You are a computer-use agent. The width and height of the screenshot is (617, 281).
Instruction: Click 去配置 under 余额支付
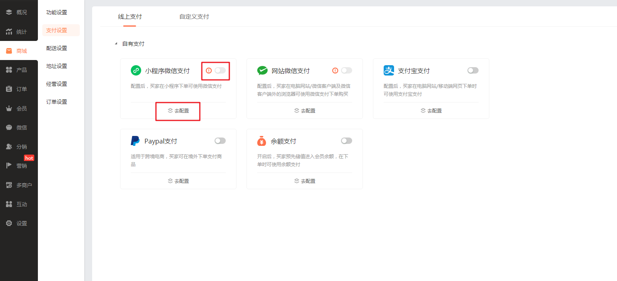tap(305, 181)
